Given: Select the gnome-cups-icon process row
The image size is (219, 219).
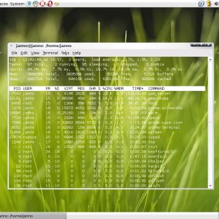Looking at the screenshot, I should (107, 123).
